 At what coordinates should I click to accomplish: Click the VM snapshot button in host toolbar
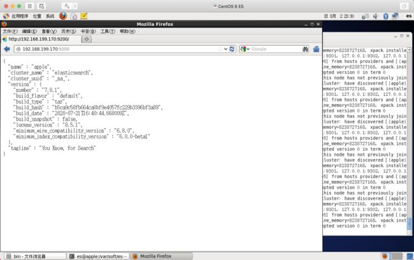pos(41,6)
